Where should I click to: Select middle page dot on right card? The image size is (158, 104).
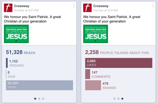(x=118, y=99)
